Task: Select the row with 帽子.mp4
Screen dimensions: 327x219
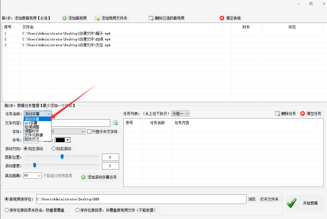Action: (163, 33)
